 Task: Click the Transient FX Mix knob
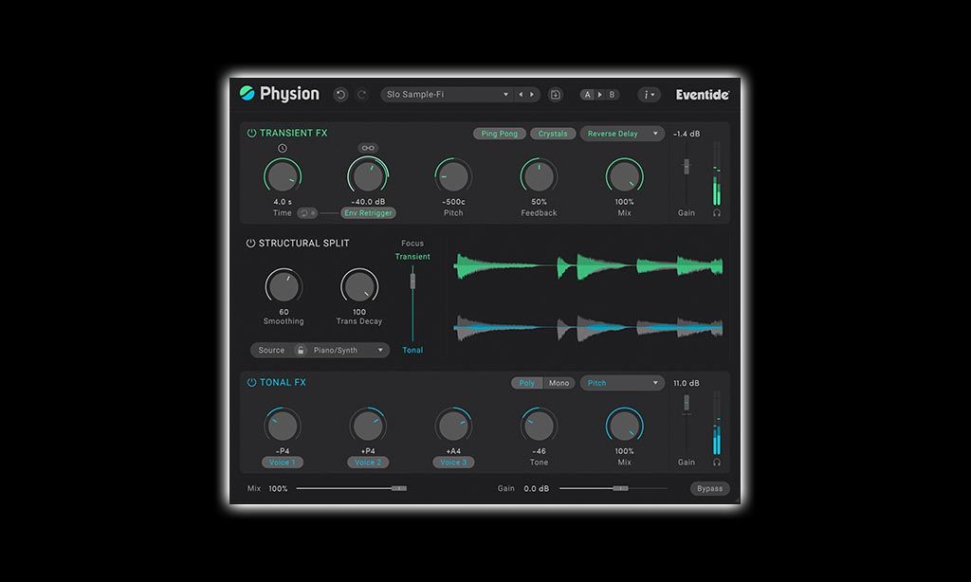tap(624, 176)
